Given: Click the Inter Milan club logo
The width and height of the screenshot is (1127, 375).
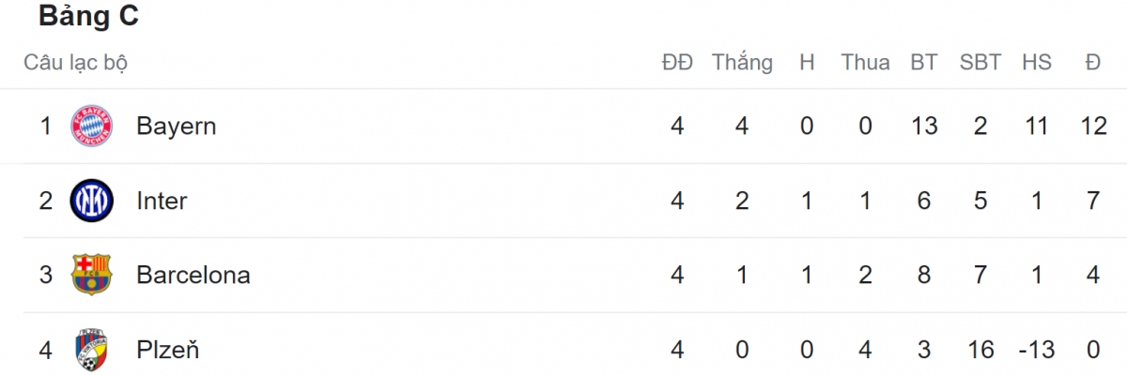Looking at the screenshot, I should point(91,201).
